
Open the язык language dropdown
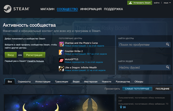[x=167, y=3]
